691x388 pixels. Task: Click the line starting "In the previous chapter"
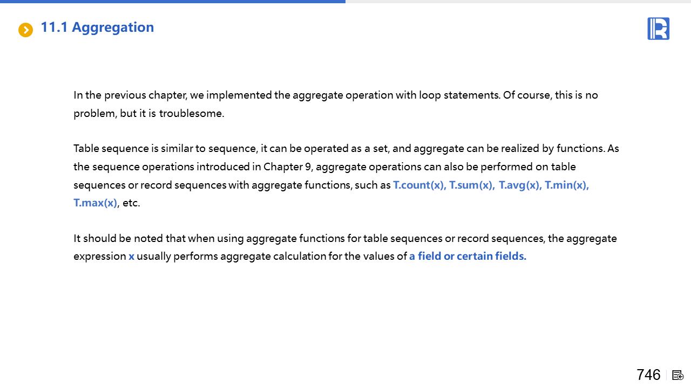pyautogui.click(x=335, y=95)
